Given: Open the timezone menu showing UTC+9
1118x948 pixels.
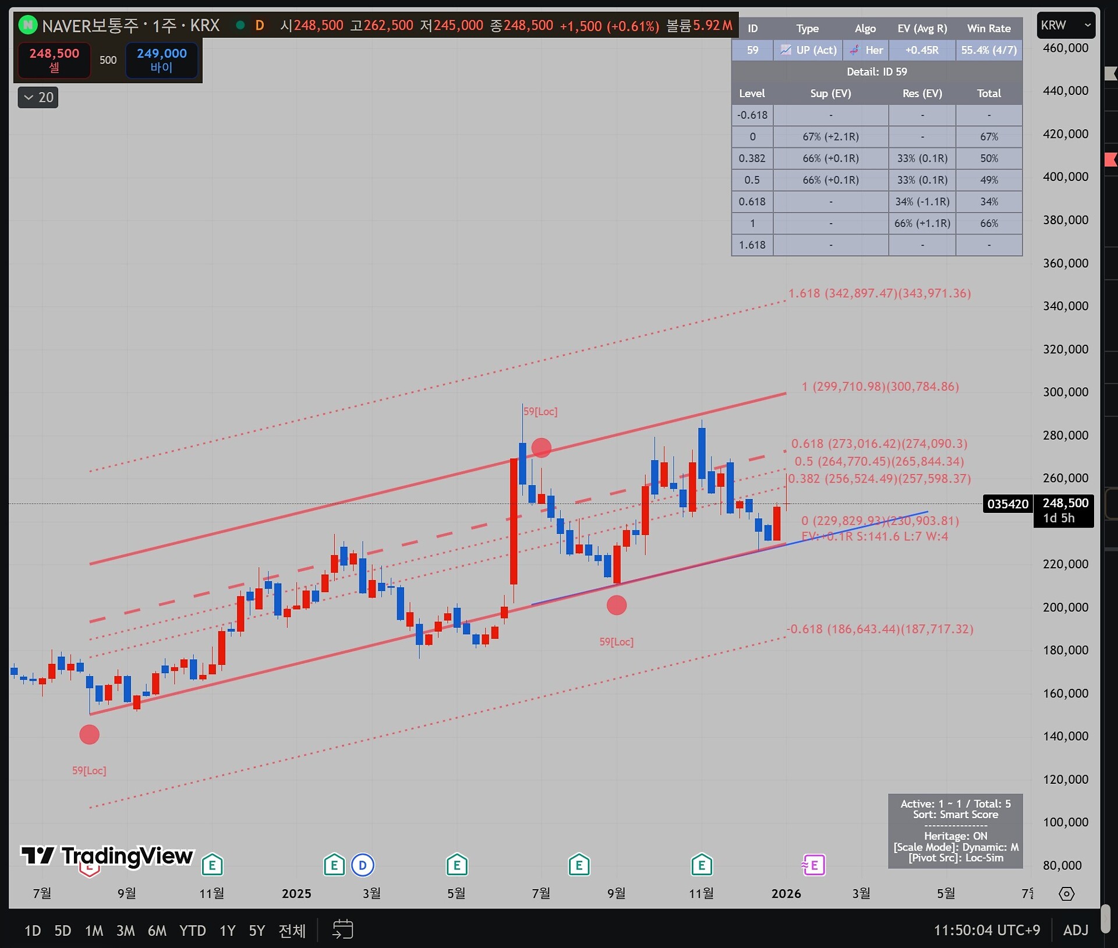Looking at the screenshot, I should pos(986,930).
